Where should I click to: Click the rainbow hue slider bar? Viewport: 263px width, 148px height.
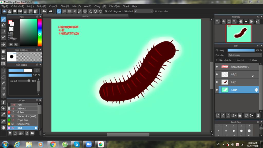click(40, 32)
